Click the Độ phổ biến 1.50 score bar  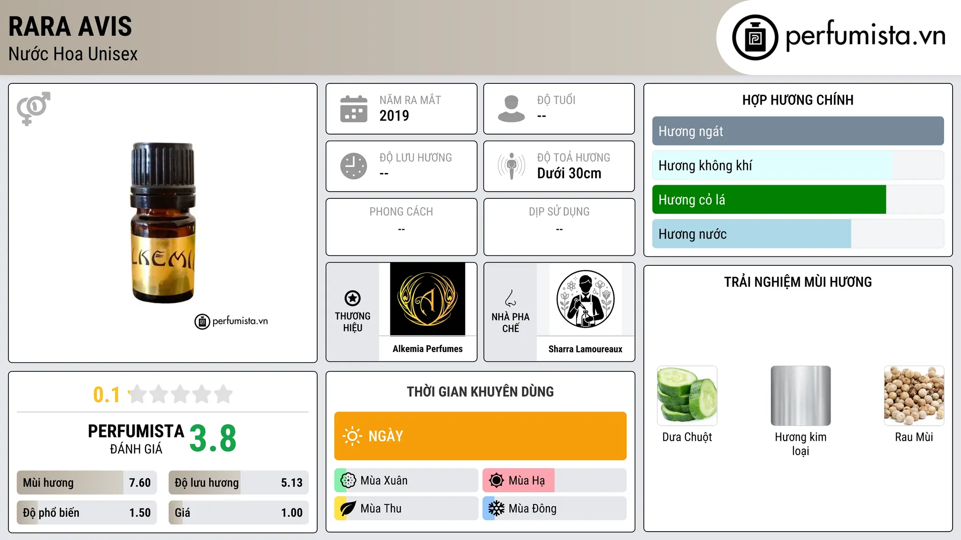coord(87,512)
